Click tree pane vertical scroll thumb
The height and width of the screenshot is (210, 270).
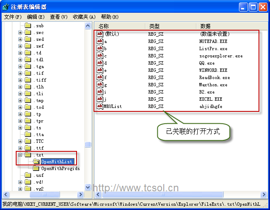88,145
